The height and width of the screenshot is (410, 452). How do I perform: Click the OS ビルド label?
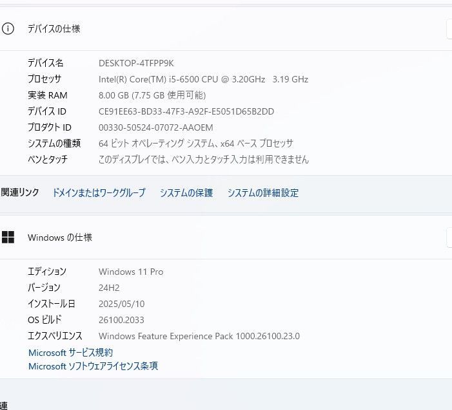point(44,320)
